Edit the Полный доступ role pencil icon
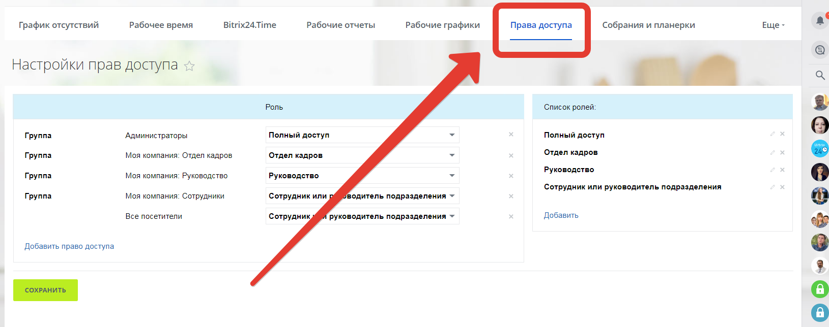The width and height of the screenshot is (829, 327). click(773, 134)
